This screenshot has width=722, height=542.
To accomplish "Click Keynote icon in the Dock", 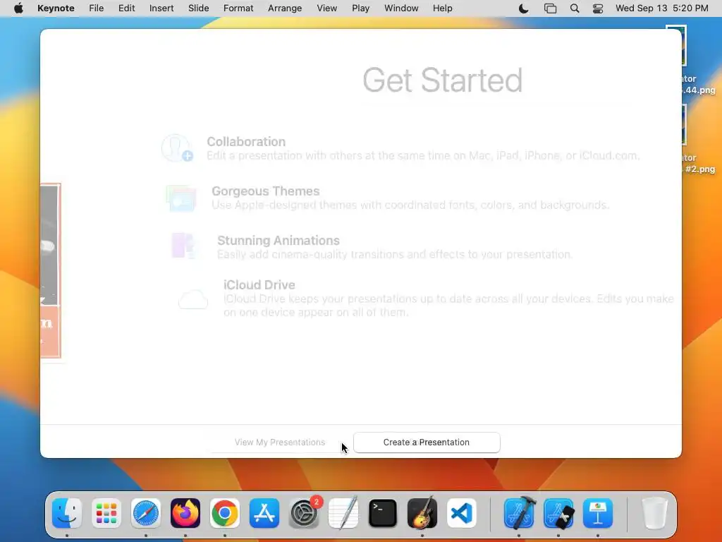I will [598, 513].
